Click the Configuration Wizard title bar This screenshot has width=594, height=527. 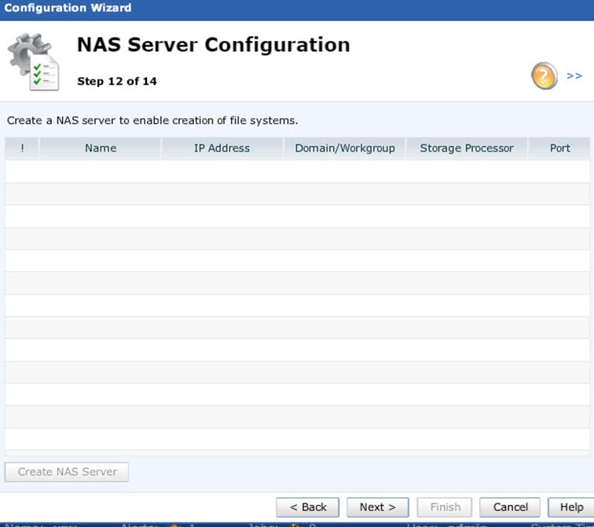click(297, 9)
